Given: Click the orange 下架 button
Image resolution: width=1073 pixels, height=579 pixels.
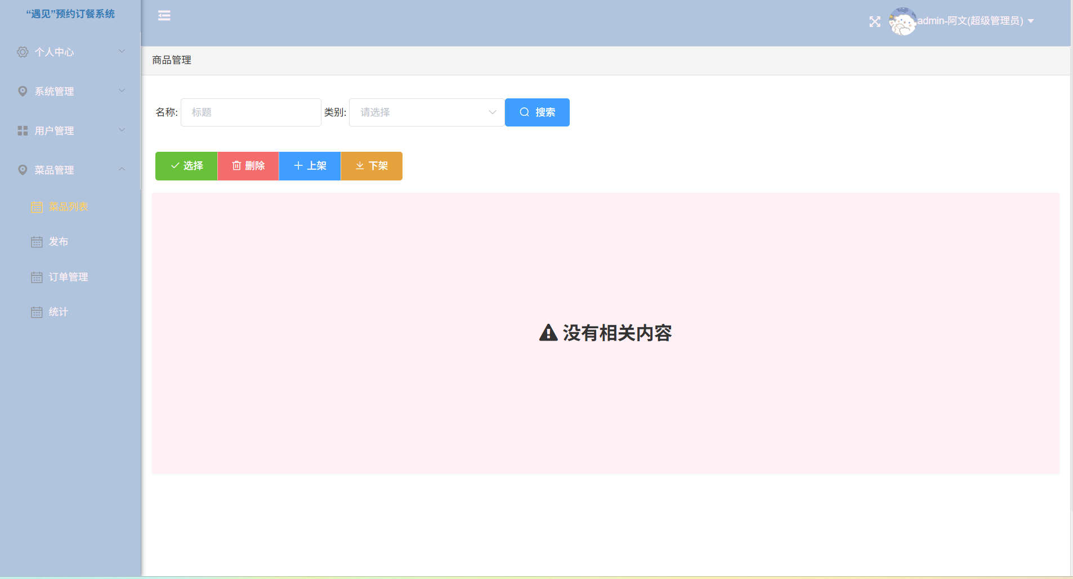Looking at the screenshot, I should pyautogui.click(x=372, y=166).
